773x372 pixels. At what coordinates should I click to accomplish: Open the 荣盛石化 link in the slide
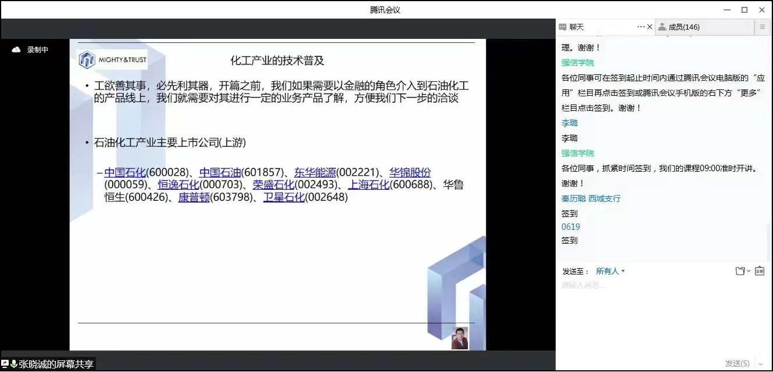[x=274, y=185]
